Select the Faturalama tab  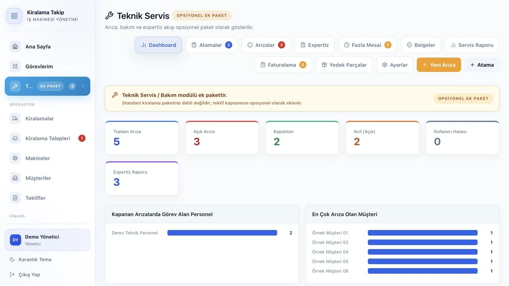(283, 65)
